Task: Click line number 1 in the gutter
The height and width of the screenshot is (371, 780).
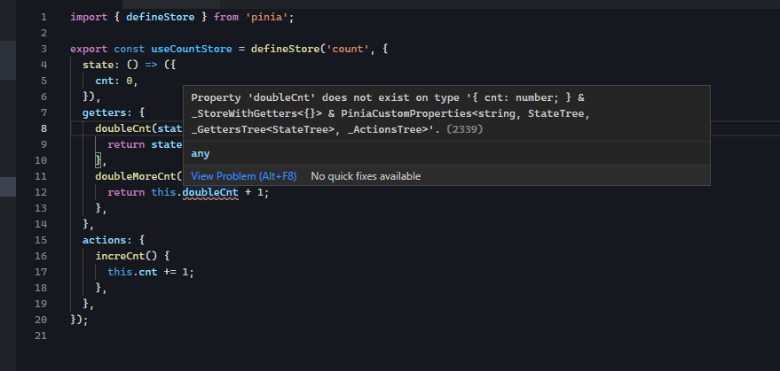Action: click(x=43, y=18)
